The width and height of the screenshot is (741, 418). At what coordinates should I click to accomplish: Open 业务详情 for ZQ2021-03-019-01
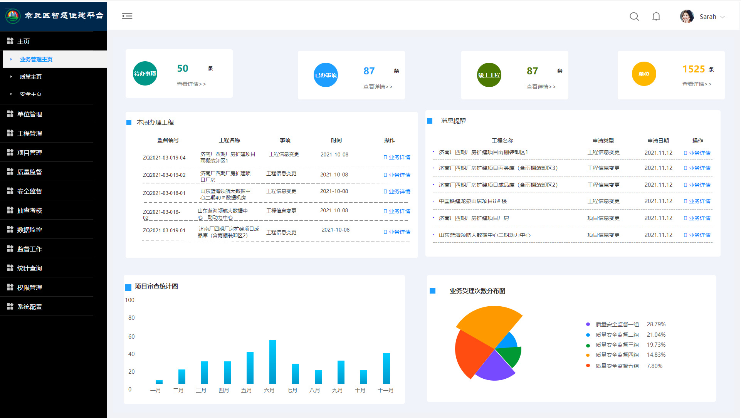pos(397,232)
